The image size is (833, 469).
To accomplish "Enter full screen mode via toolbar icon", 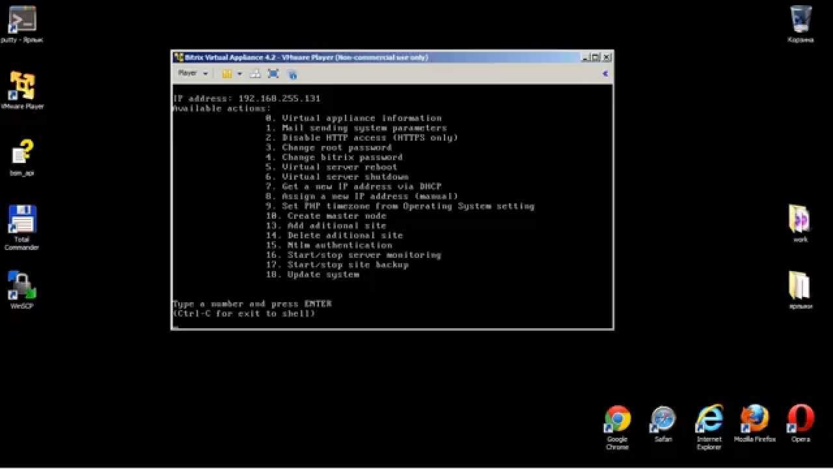I will 273,74.
